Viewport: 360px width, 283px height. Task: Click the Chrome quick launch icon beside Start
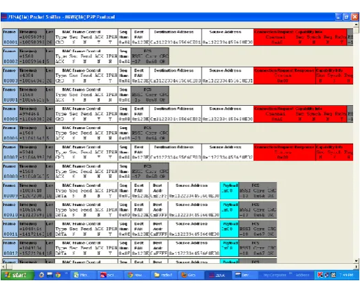pos(58,275)
